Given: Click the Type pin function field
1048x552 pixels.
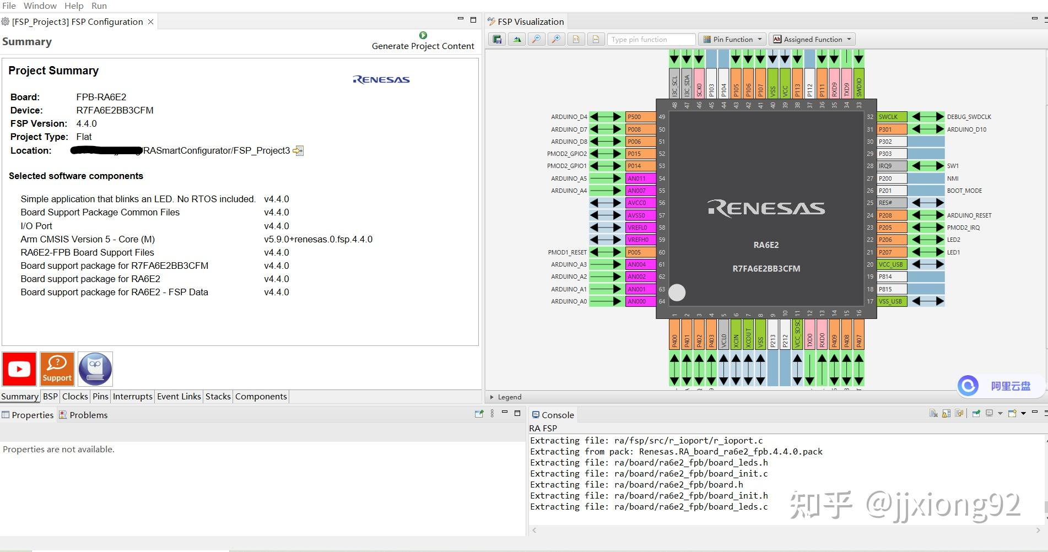Looking at the screenshot, I should (x=651, y=39).
